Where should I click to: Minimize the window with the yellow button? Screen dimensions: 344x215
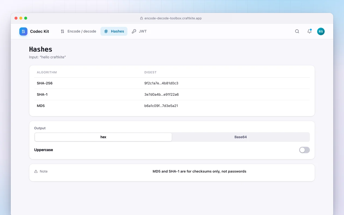click(21, 18)
